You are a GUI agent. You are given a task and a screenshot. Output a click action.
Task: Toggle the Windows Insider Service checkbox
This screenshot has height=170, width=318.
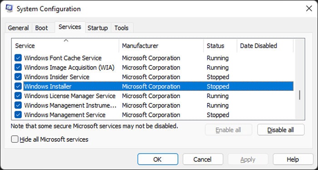18,77
